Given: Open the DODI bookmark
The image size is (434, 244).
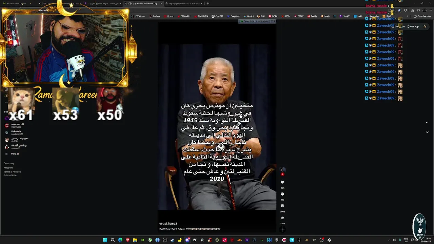Looking at the screenshot, I should [x=273, y=16].
